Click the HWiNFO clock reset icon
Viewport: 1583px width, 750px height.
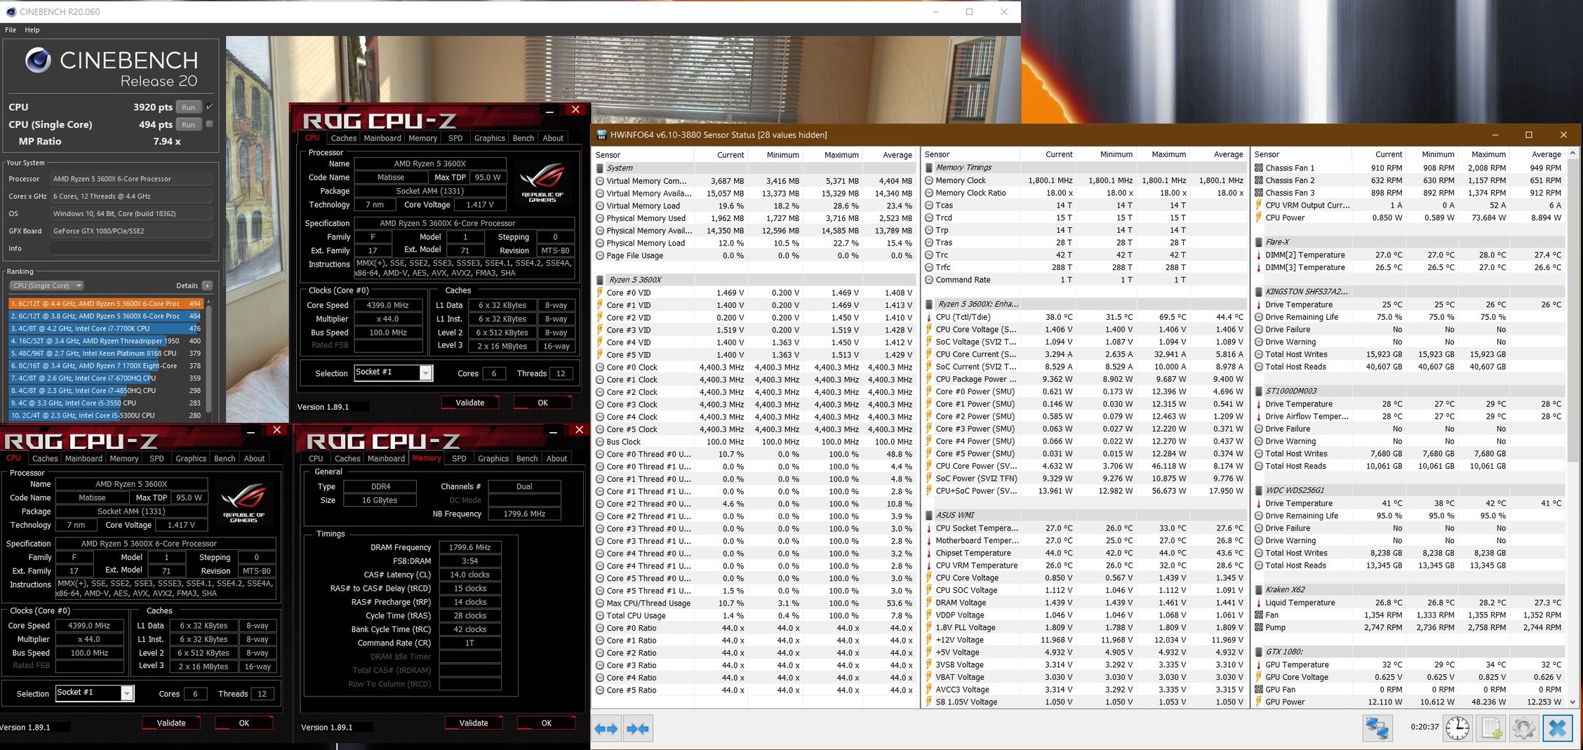pos(1457,728)
